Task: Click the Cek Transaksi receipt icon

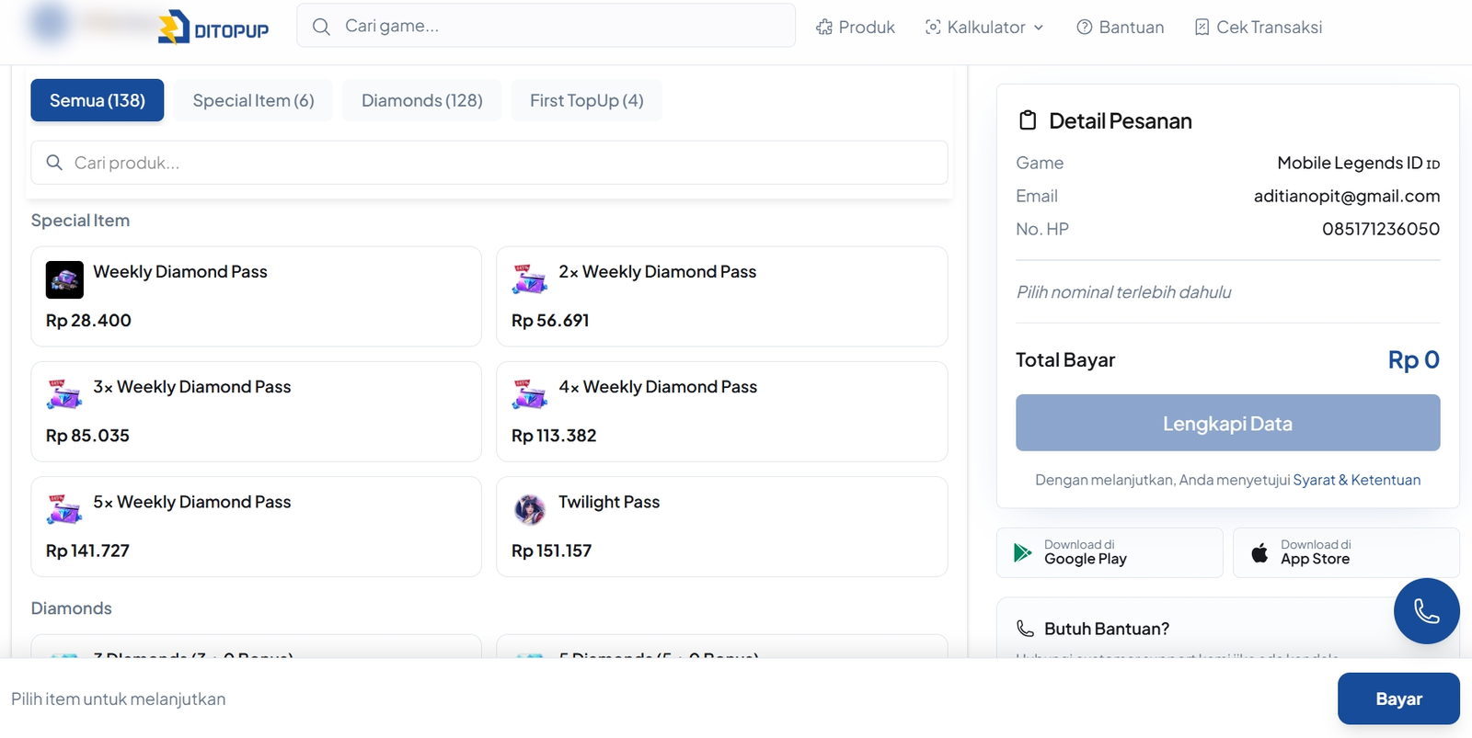Action: click(1202, 28)
